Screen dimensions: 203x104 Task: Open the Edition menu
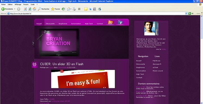coord(10,4)
